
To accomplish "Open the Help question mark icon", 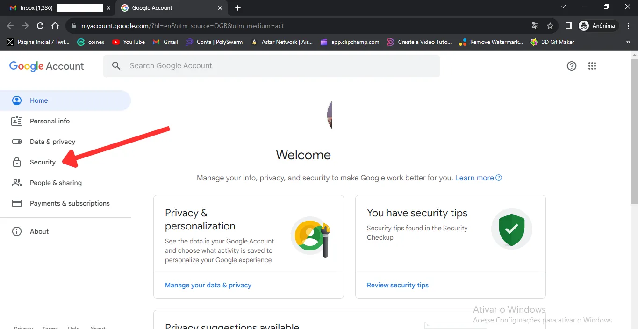I will (x=572, y=66).
